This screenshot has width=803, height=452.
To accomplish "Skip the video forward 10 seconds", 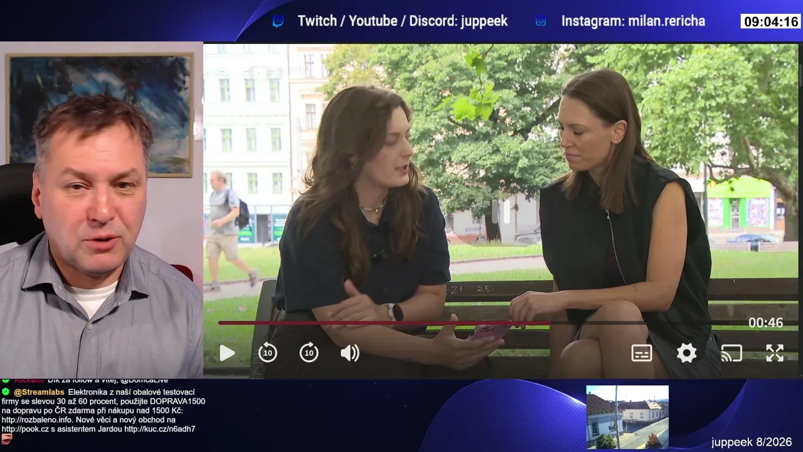I will click(309, 352).
